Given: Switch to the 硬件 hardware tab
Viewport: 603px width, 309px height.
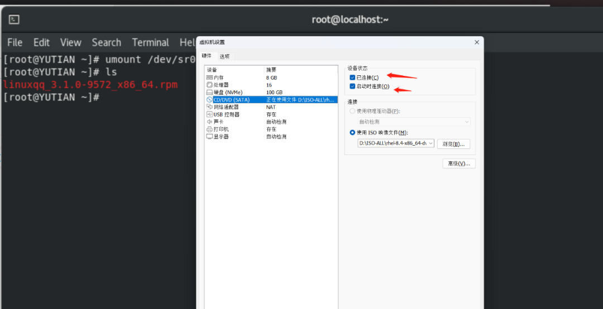Looking at the screenshot, I should coord(207,56).
